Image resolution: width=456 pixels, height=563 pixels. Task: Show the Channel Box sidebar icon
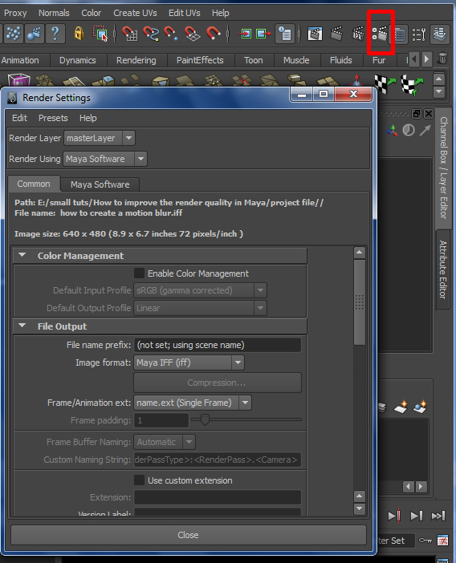coord(400,34)
